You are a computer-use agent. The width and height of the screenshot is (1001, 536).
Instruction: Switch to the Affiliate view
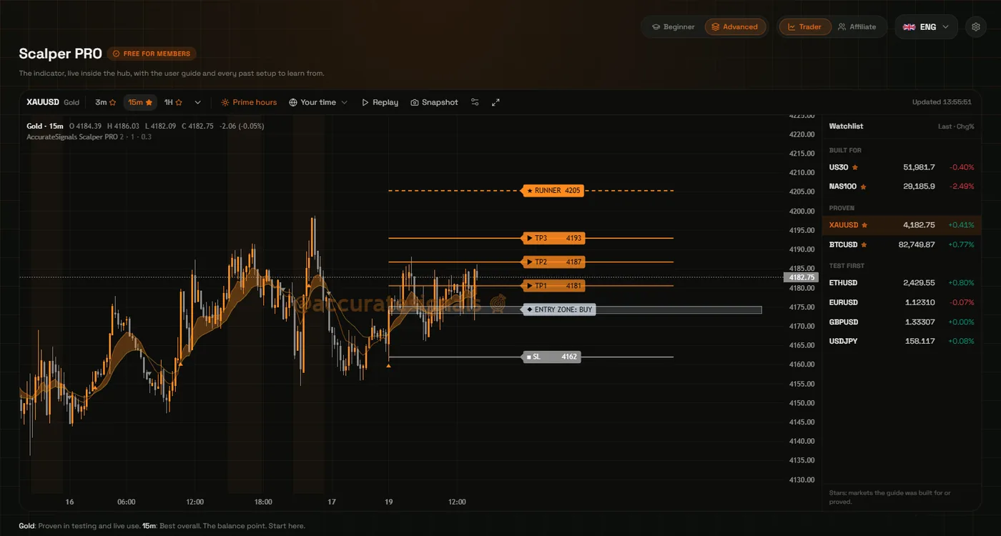[857, 26]
